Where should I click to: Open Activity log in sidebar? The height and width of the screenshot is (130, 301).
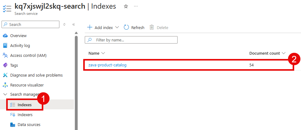pos(20,46)
